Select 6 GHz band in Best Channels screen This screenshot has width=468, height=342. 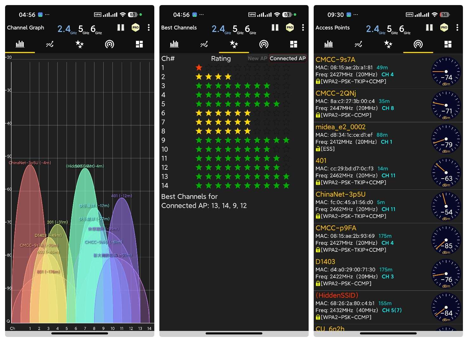[250, 29]
